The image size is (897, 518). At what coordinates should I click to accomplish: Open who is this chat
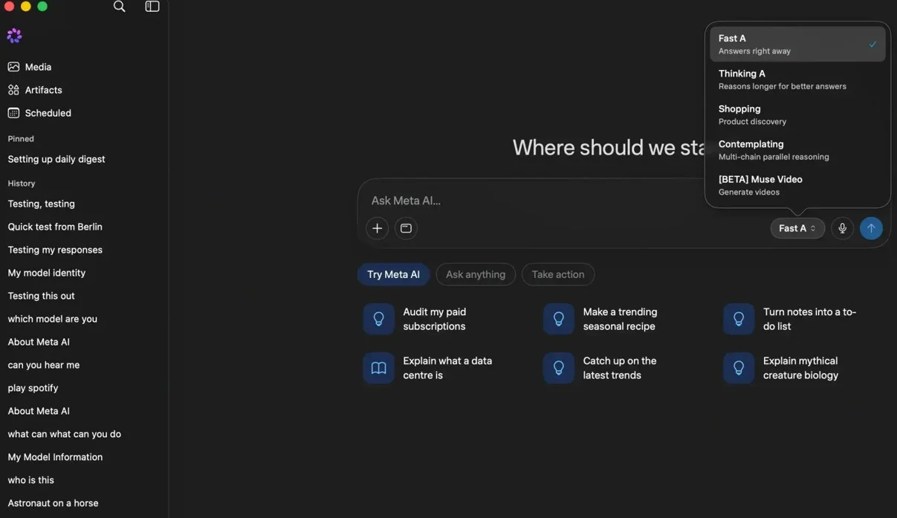[30, 480]
